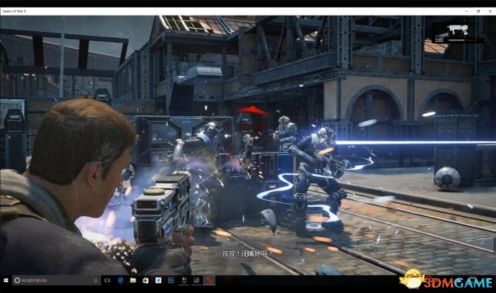The height and width of the screenshot is (293, 496).
Task: Open the Microsoft Store taskbar icon
Action: click(146, 281)
